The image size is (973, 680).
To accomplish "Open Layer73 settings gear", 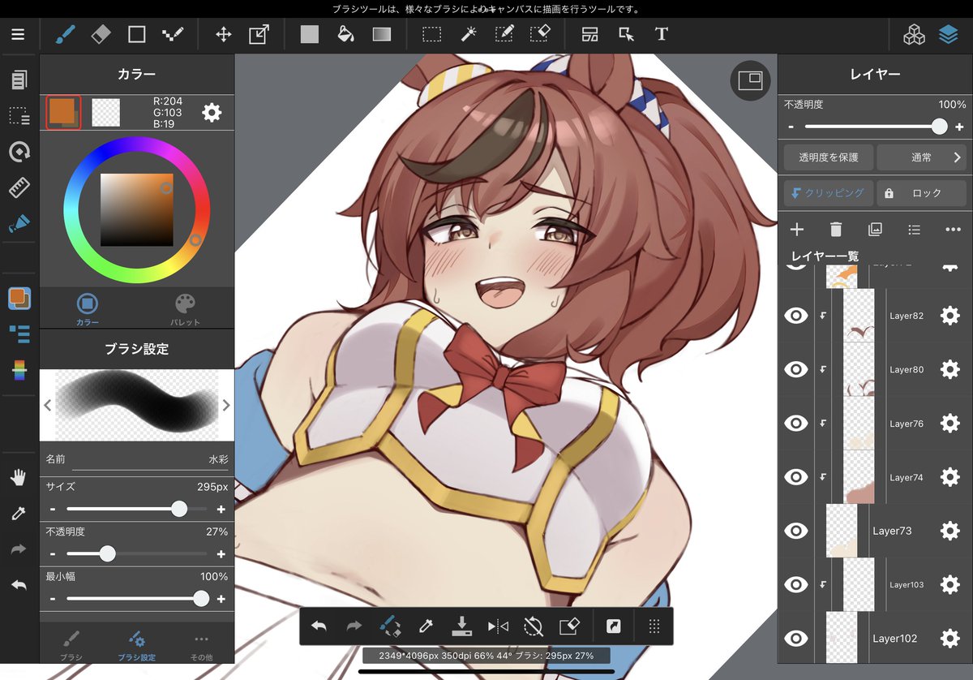I will (x=949, y=531).
